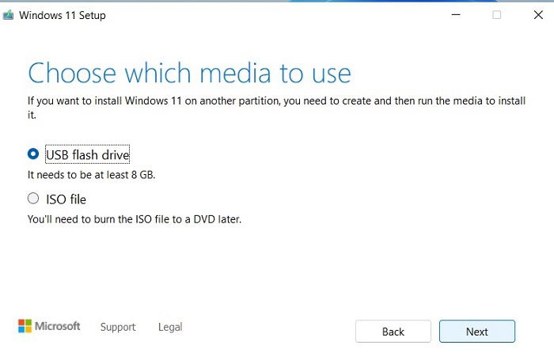
Task: Click the paragraph about installing on another partition
Action: [x=277, y=108]
